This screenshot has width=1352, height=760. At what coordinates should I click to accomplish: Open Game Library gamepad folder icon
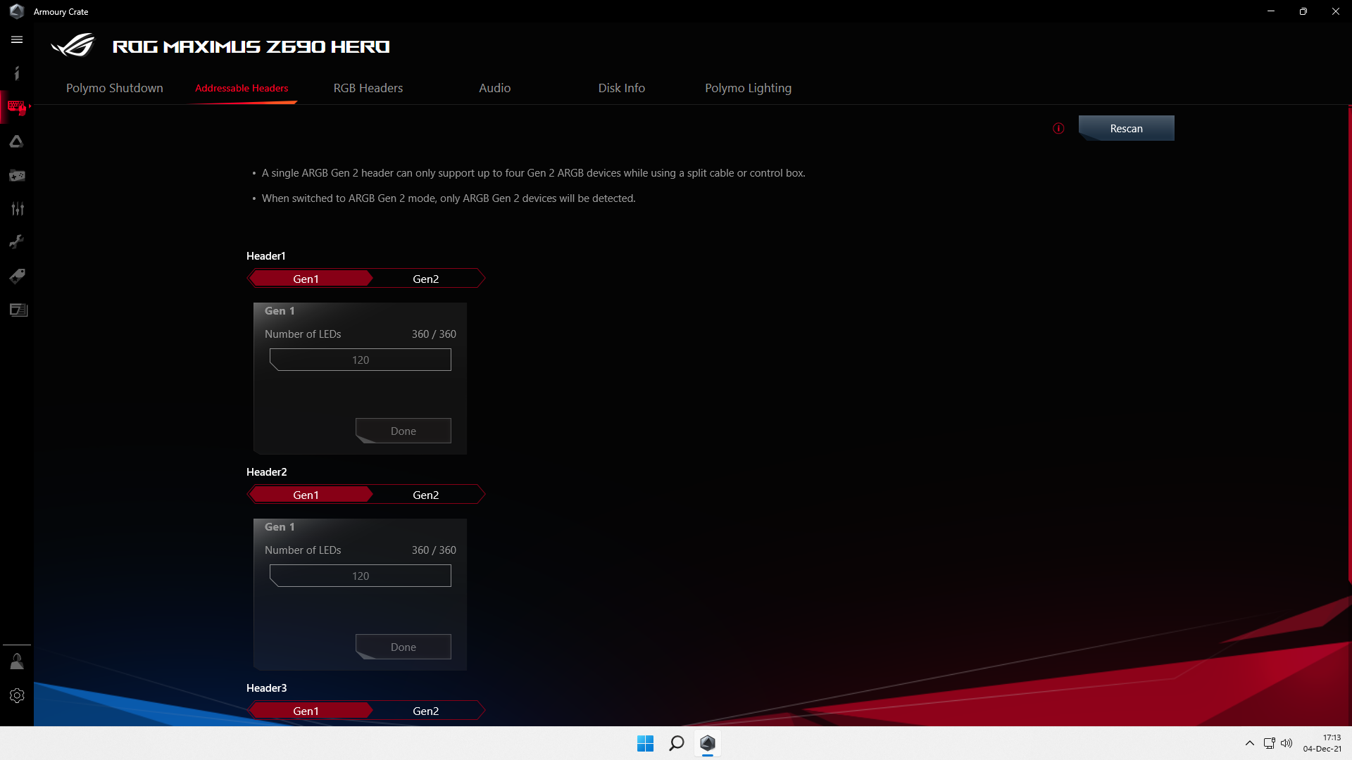click(17, 175)
